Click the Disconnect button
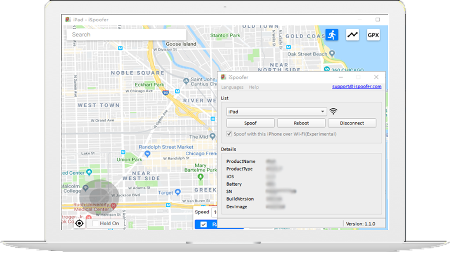This screenshot has height=264, width=450. (352, 123)
